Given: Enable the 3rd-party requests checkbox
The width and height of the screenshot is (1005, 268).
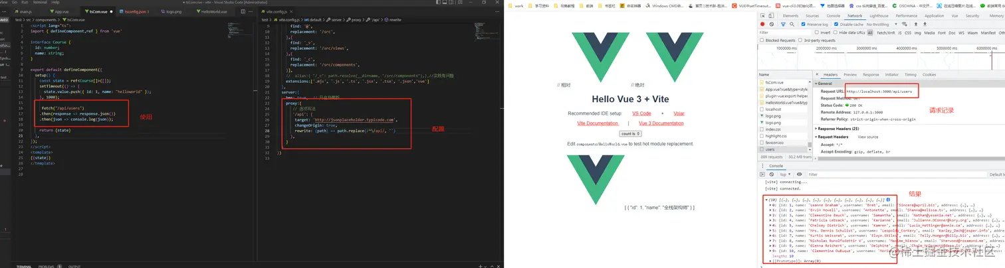Looking at the screenshot, I should point(800,40).
